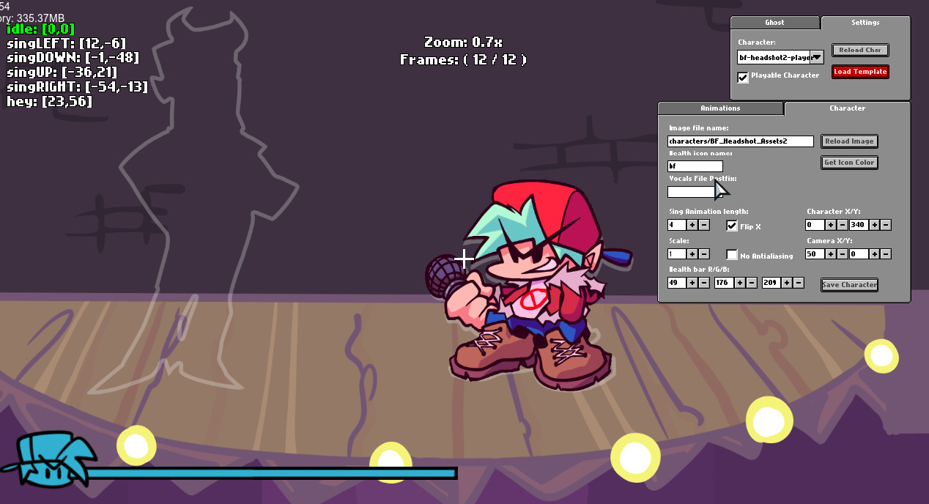
Task: Click the Camera X field showing 50
Action: click(815, 254)
